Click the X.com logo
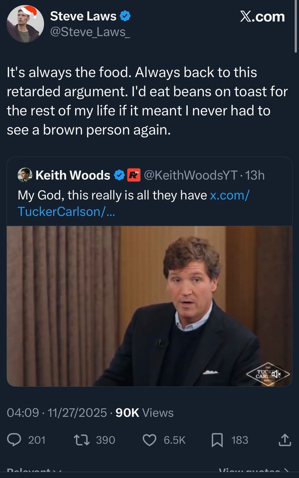299x478 pixels. tap(262, 17)
